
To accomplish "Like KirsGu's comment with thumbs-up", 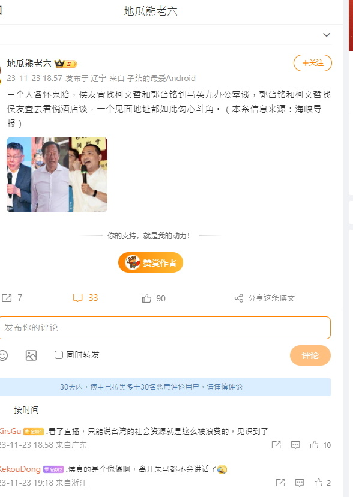I will coord(314,445).
